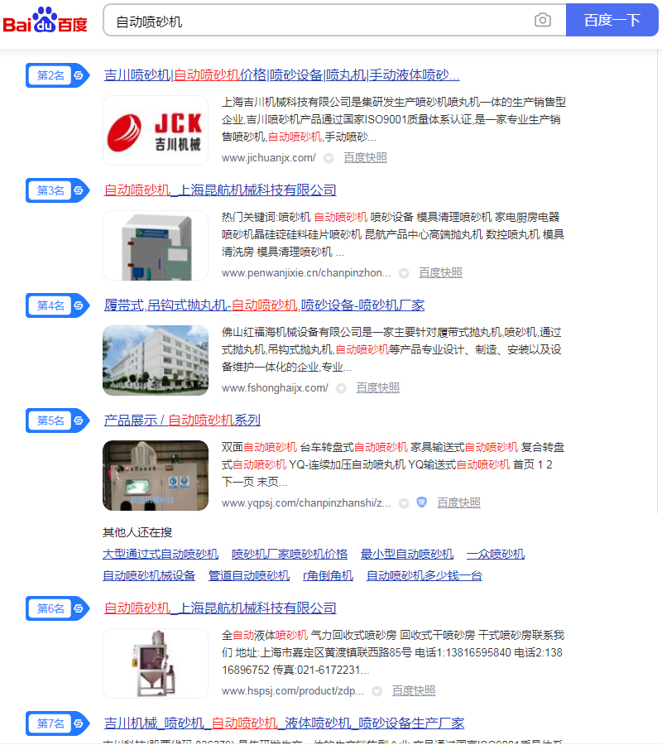
Task: Open 百度快照 for www.jichuanjx.com
Action: click(x=365, y=158)
